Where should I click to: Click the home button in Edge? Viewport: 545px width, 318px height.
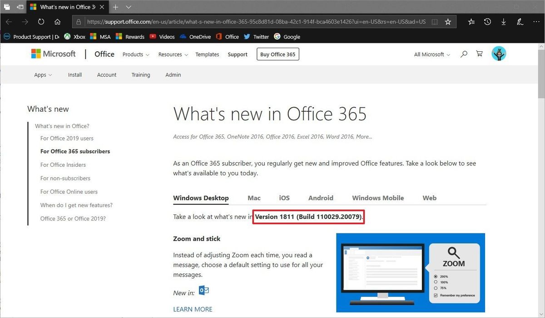(57, 21)
